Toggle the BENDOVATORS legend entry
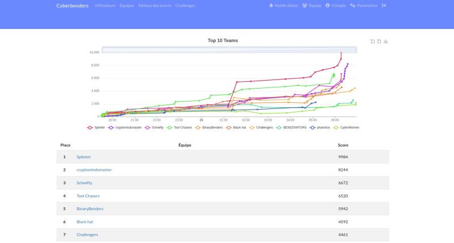The width and height of the screenshot is (454, 243). tap(291, 128)
